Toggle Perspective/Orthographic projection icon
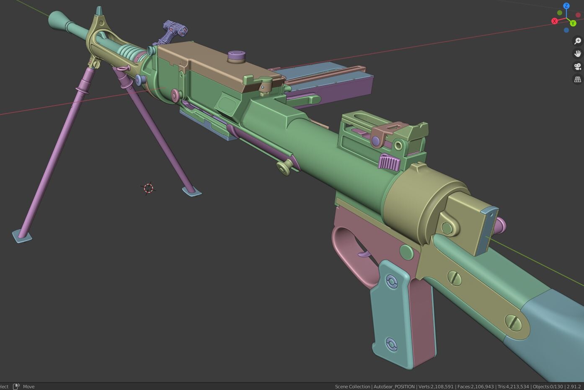This screenshot has width=584, height=390. pyautogui.click(x=577, y=79)
